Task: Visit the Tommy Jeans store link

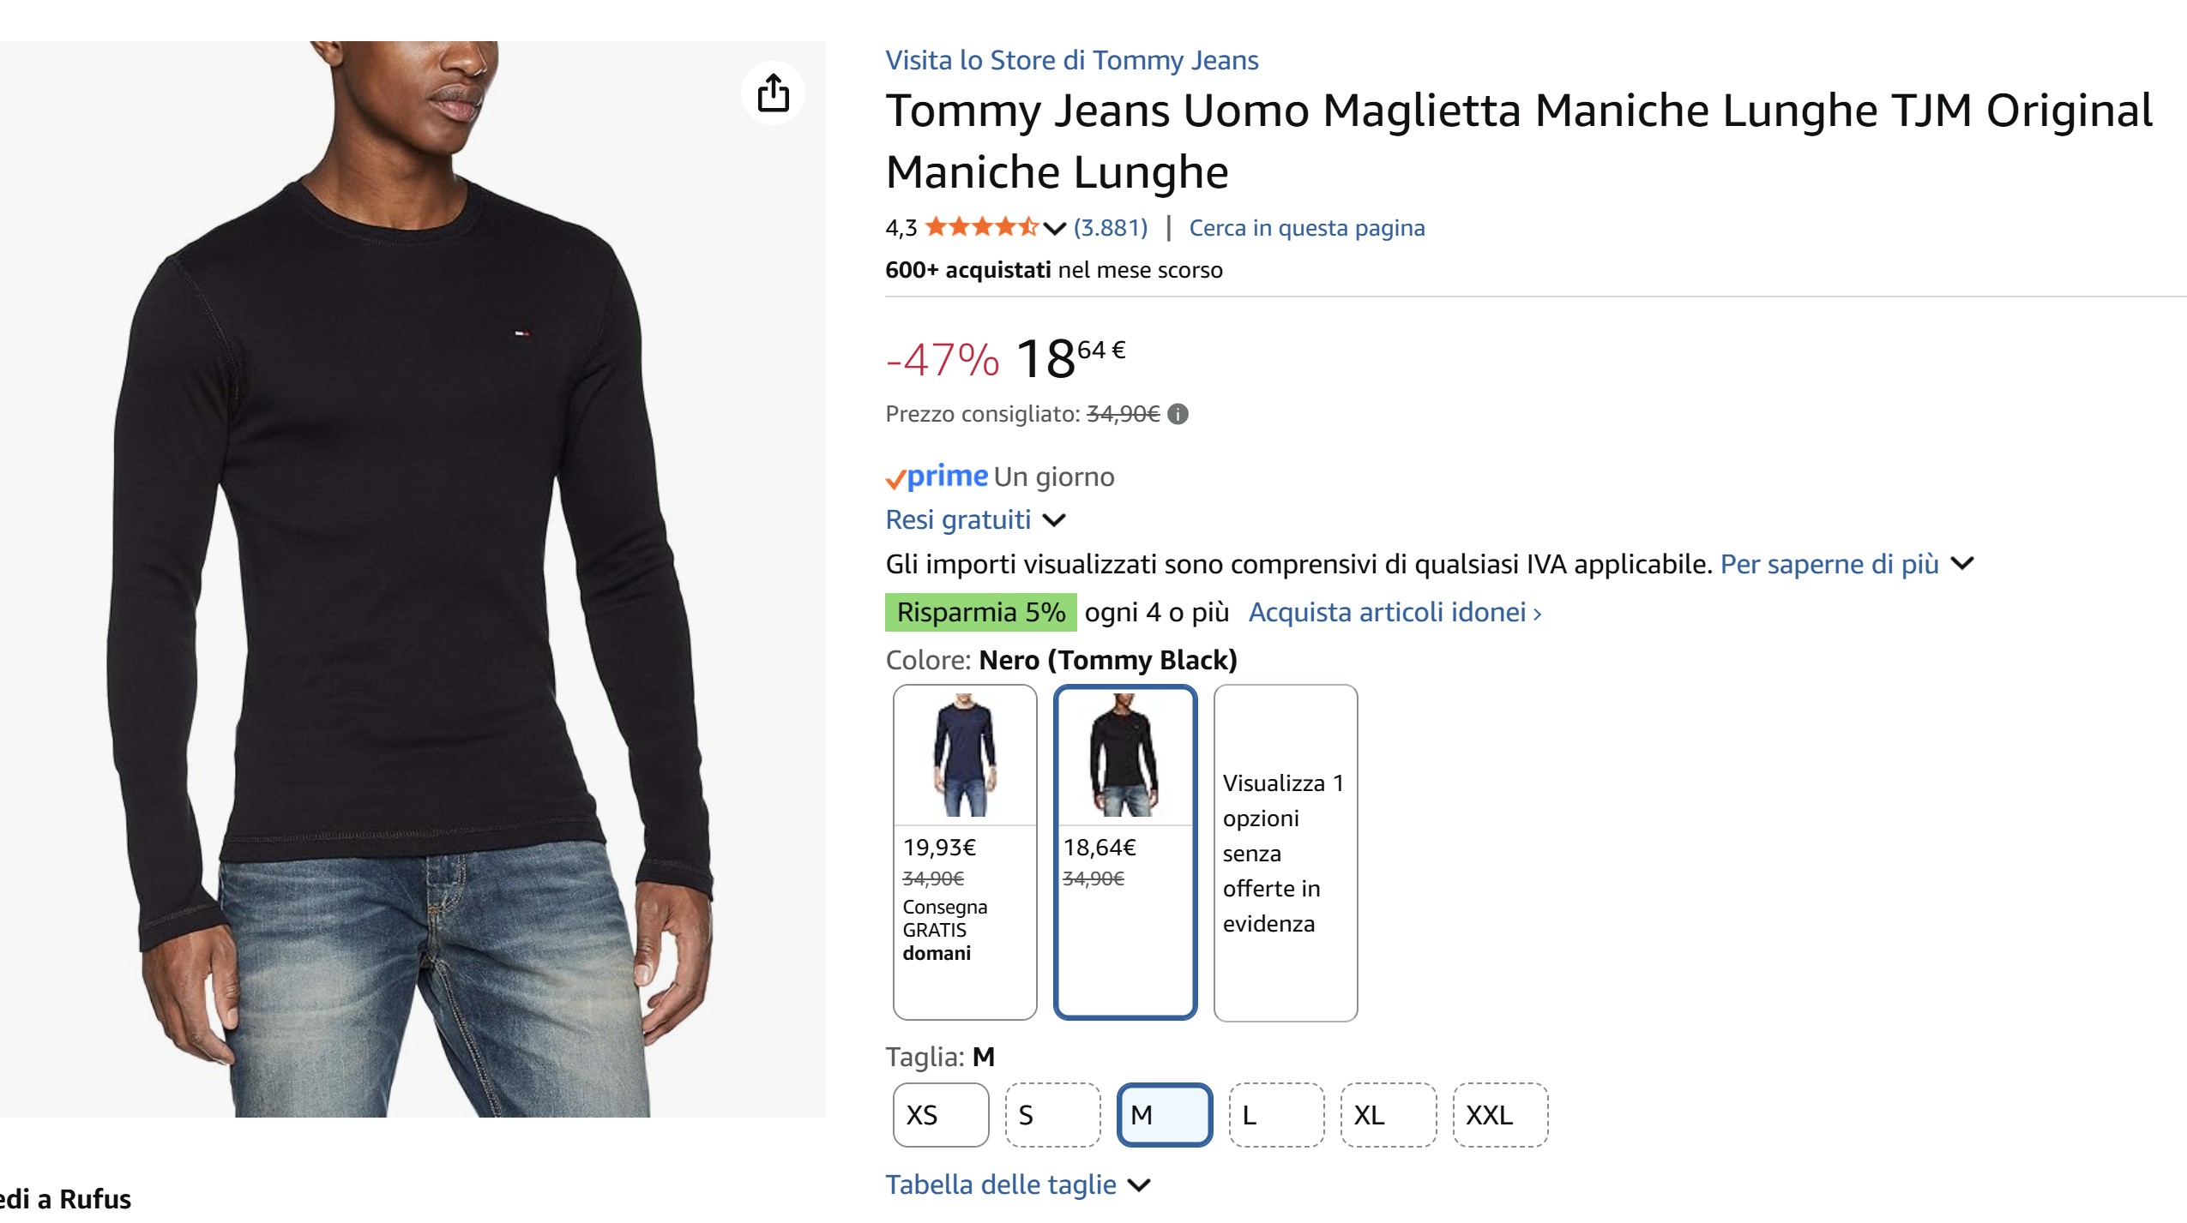Action: coord(1071,60)
